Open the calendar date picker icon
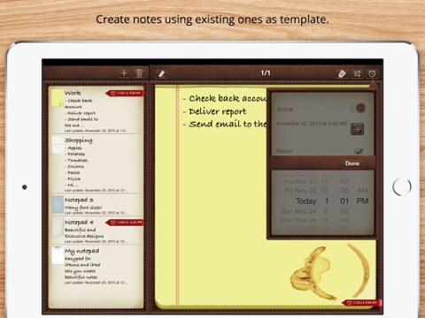The height and width of the screenshot is (318, 425). click(357, 129)
